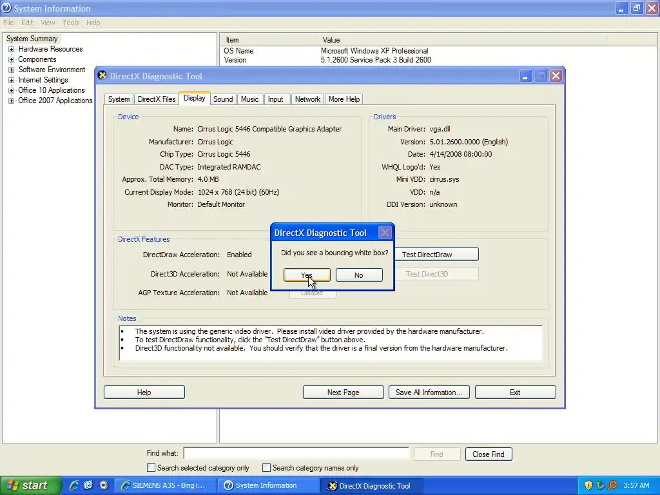Image resolution: width=660 pixels, height=495 pixels.
Task: Click the Value column header
Action: (461, 40)
